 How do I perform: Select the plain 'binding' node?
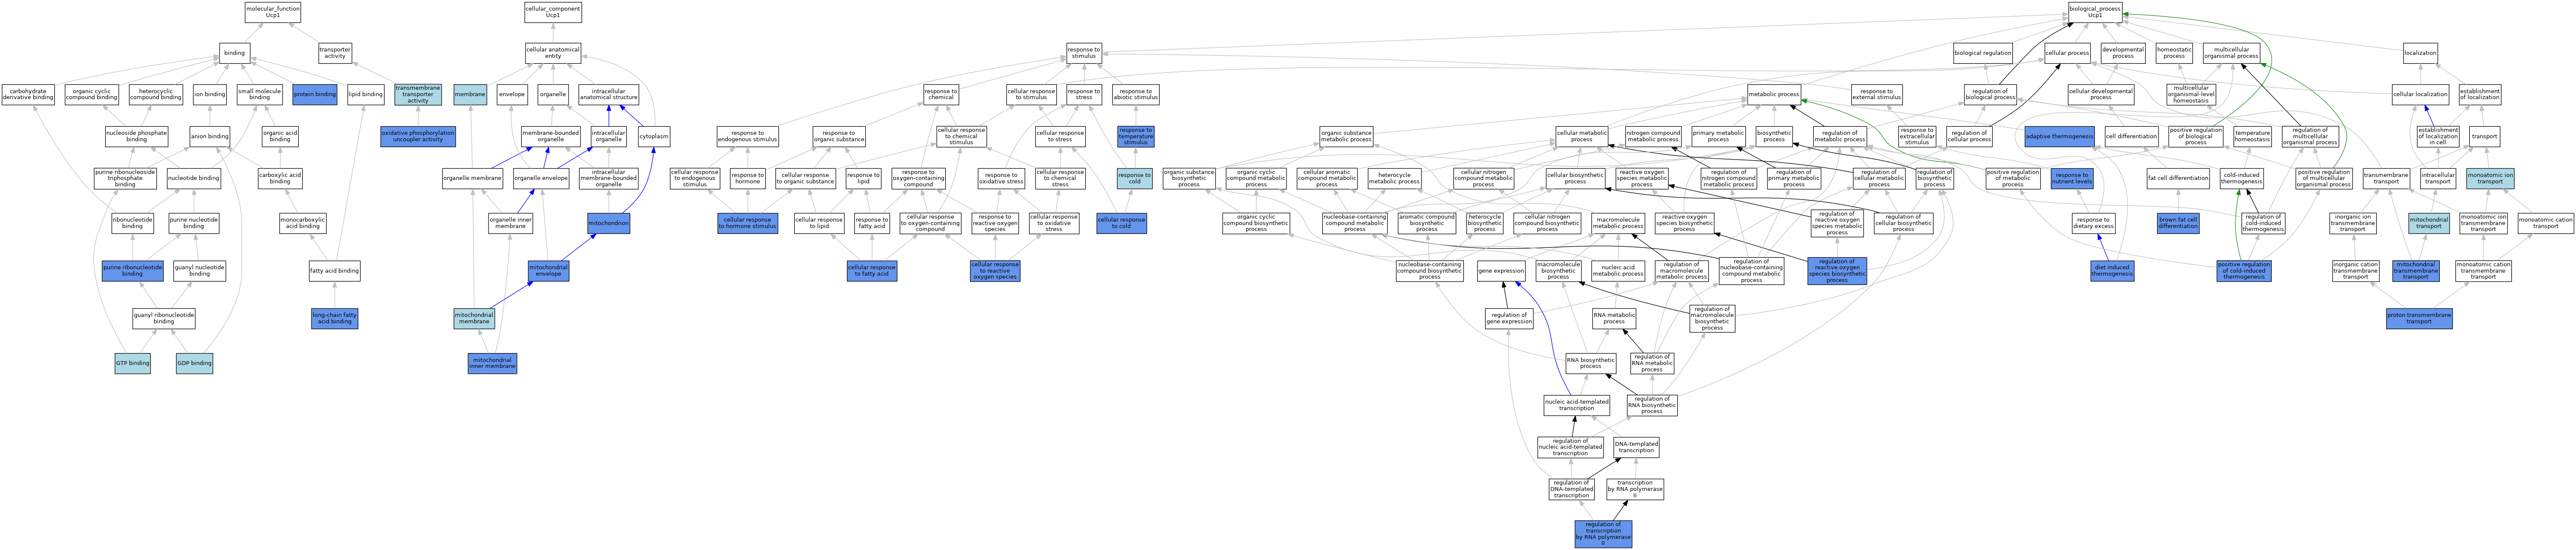click(x=234, y=53)
